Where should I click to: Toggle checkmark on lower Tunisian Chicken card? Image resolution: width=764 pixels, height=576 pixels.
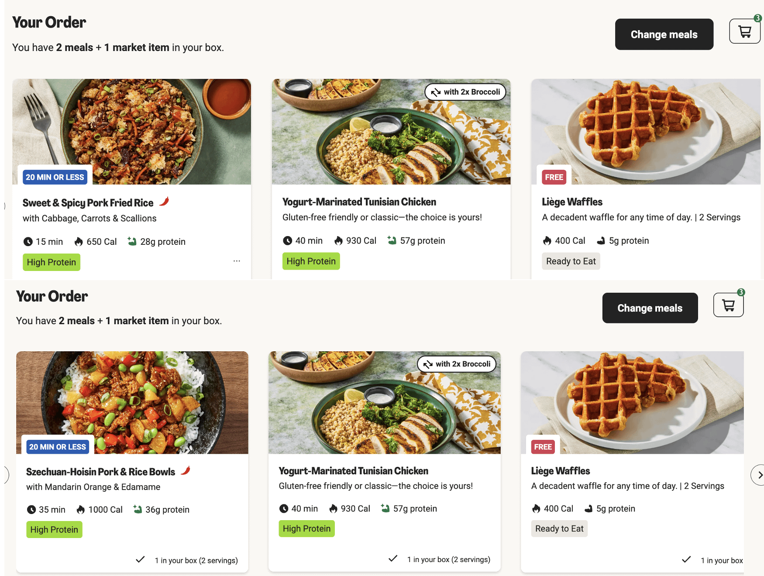(x=393, y=559)
